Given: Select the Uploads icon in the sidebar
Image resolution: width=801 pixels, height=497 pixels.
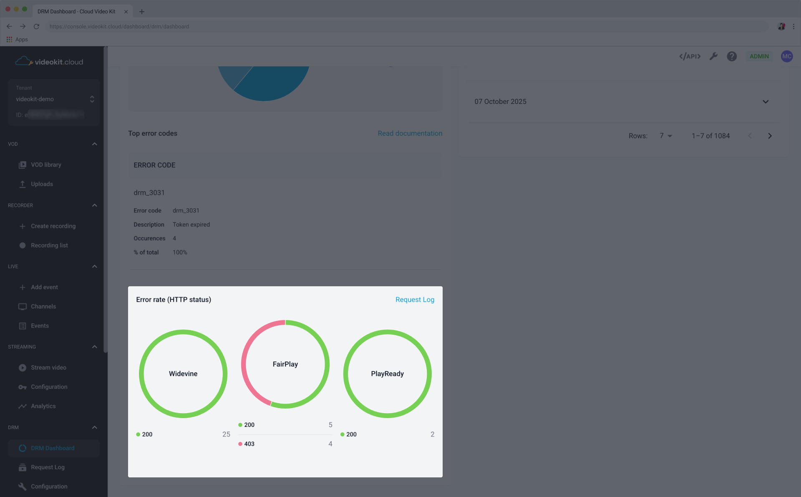Looking at the screenshot, I should click(x=42, y=184).
